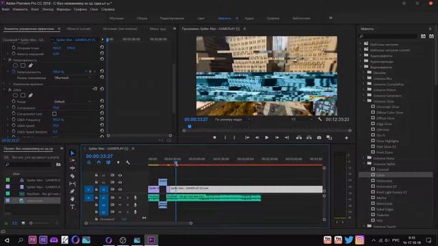The height and width of the screenshot is (246, 438).
Task: Expand the Universe Distort folder
Action: click(363, 90)
